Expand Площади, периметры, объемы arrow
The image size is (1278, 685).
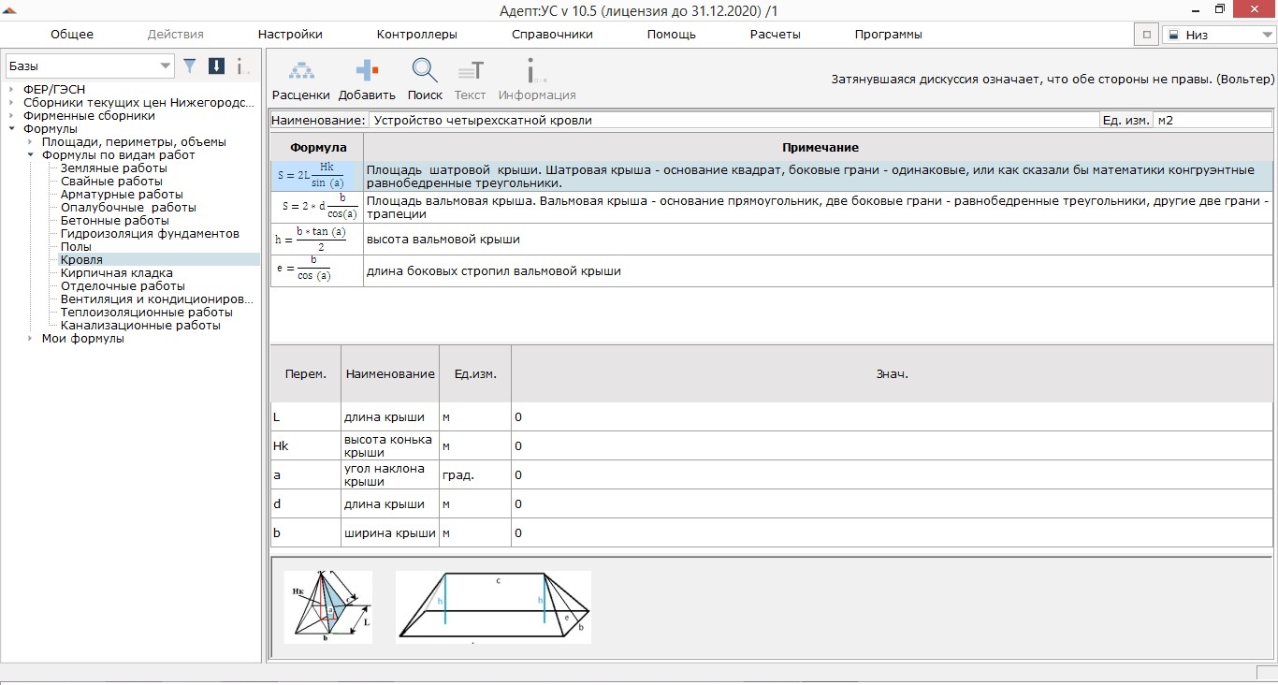point(30,142)
